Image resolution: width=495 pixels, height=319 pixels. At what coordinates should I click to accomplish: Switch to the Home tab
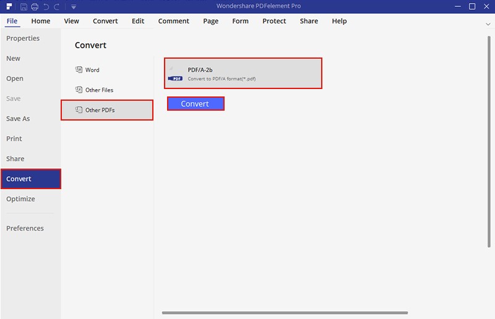pos(41,21)
